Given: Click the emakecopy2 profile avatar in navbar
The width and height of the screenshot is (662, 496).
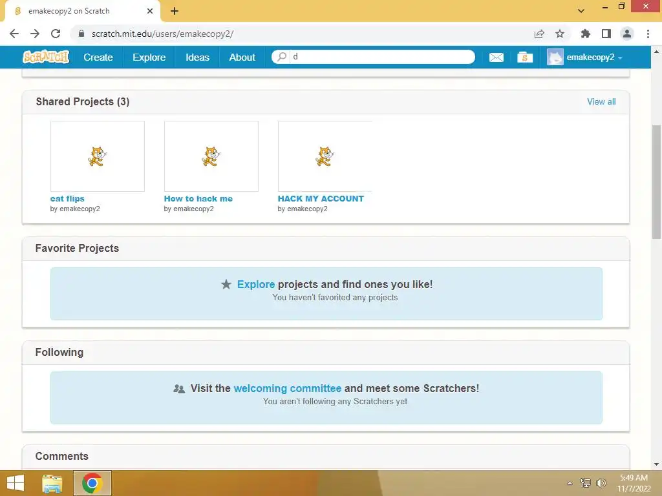Looking at the screenshot, I should tap(555, 57).
